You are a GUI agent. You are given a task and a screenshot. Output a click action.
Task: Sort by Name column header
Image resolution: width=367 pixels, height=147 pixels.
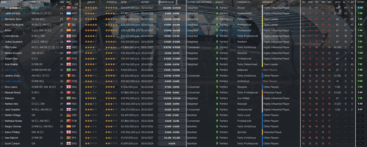coord(4,2)
